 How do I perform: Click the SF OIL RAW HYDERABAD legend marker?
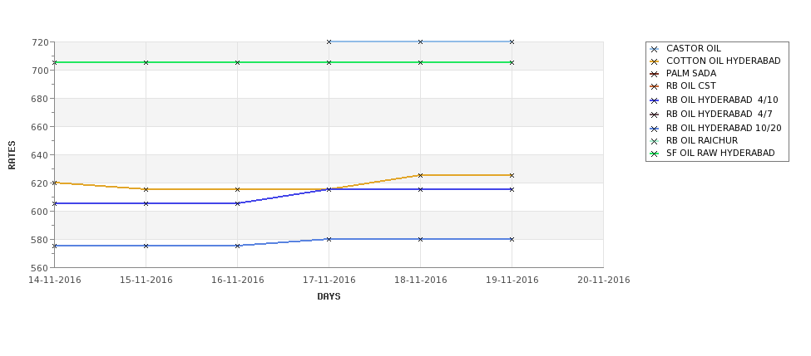point(655,154)
